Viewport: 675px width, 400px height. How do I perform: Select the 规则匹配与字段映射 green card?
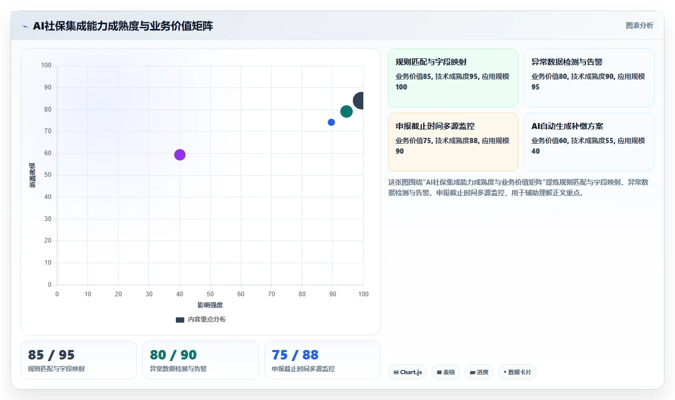coord(453,78)
